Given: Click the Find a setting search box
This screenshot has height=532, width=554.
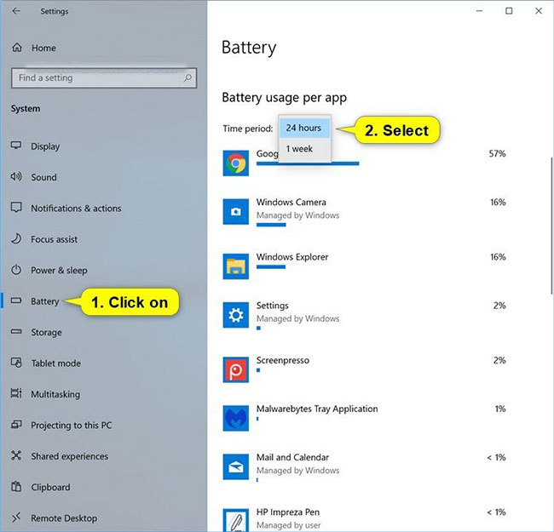Looking at the screenshot, I should click(104, 78).
